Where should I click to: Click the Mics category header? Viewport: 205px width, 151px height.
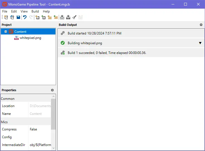pos(26,122)
